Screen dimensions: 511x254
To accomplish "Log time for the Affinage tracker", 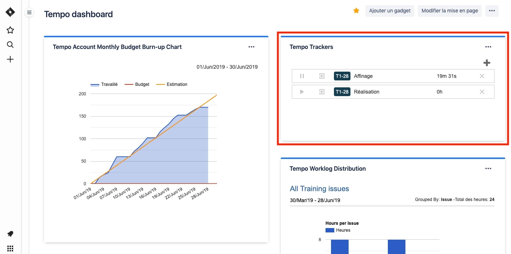I will point(321,76).
